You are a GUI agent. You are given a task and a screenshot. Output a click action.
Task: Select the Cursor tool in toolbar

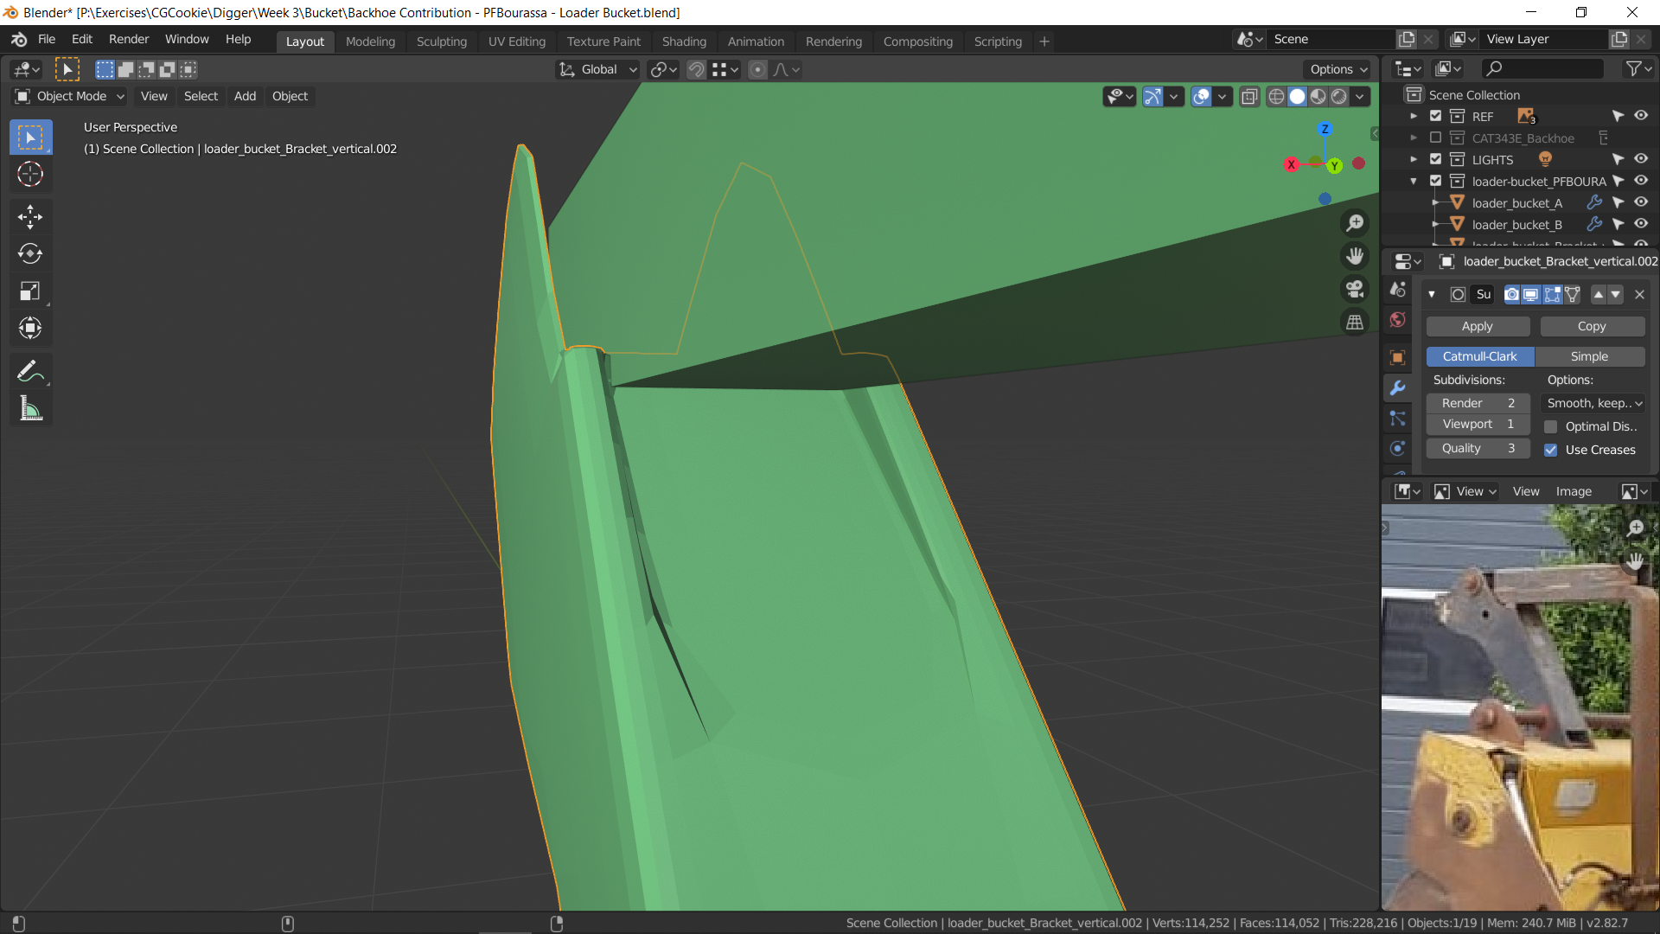coord(30,175)
